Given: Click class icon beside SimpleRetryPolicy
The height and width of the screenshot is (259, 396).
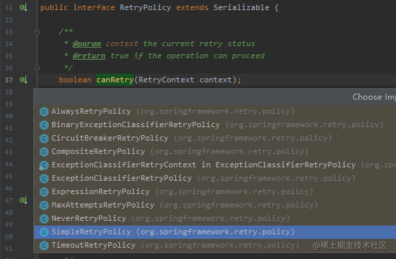Looking at the screenshot, I should [44, 232].
